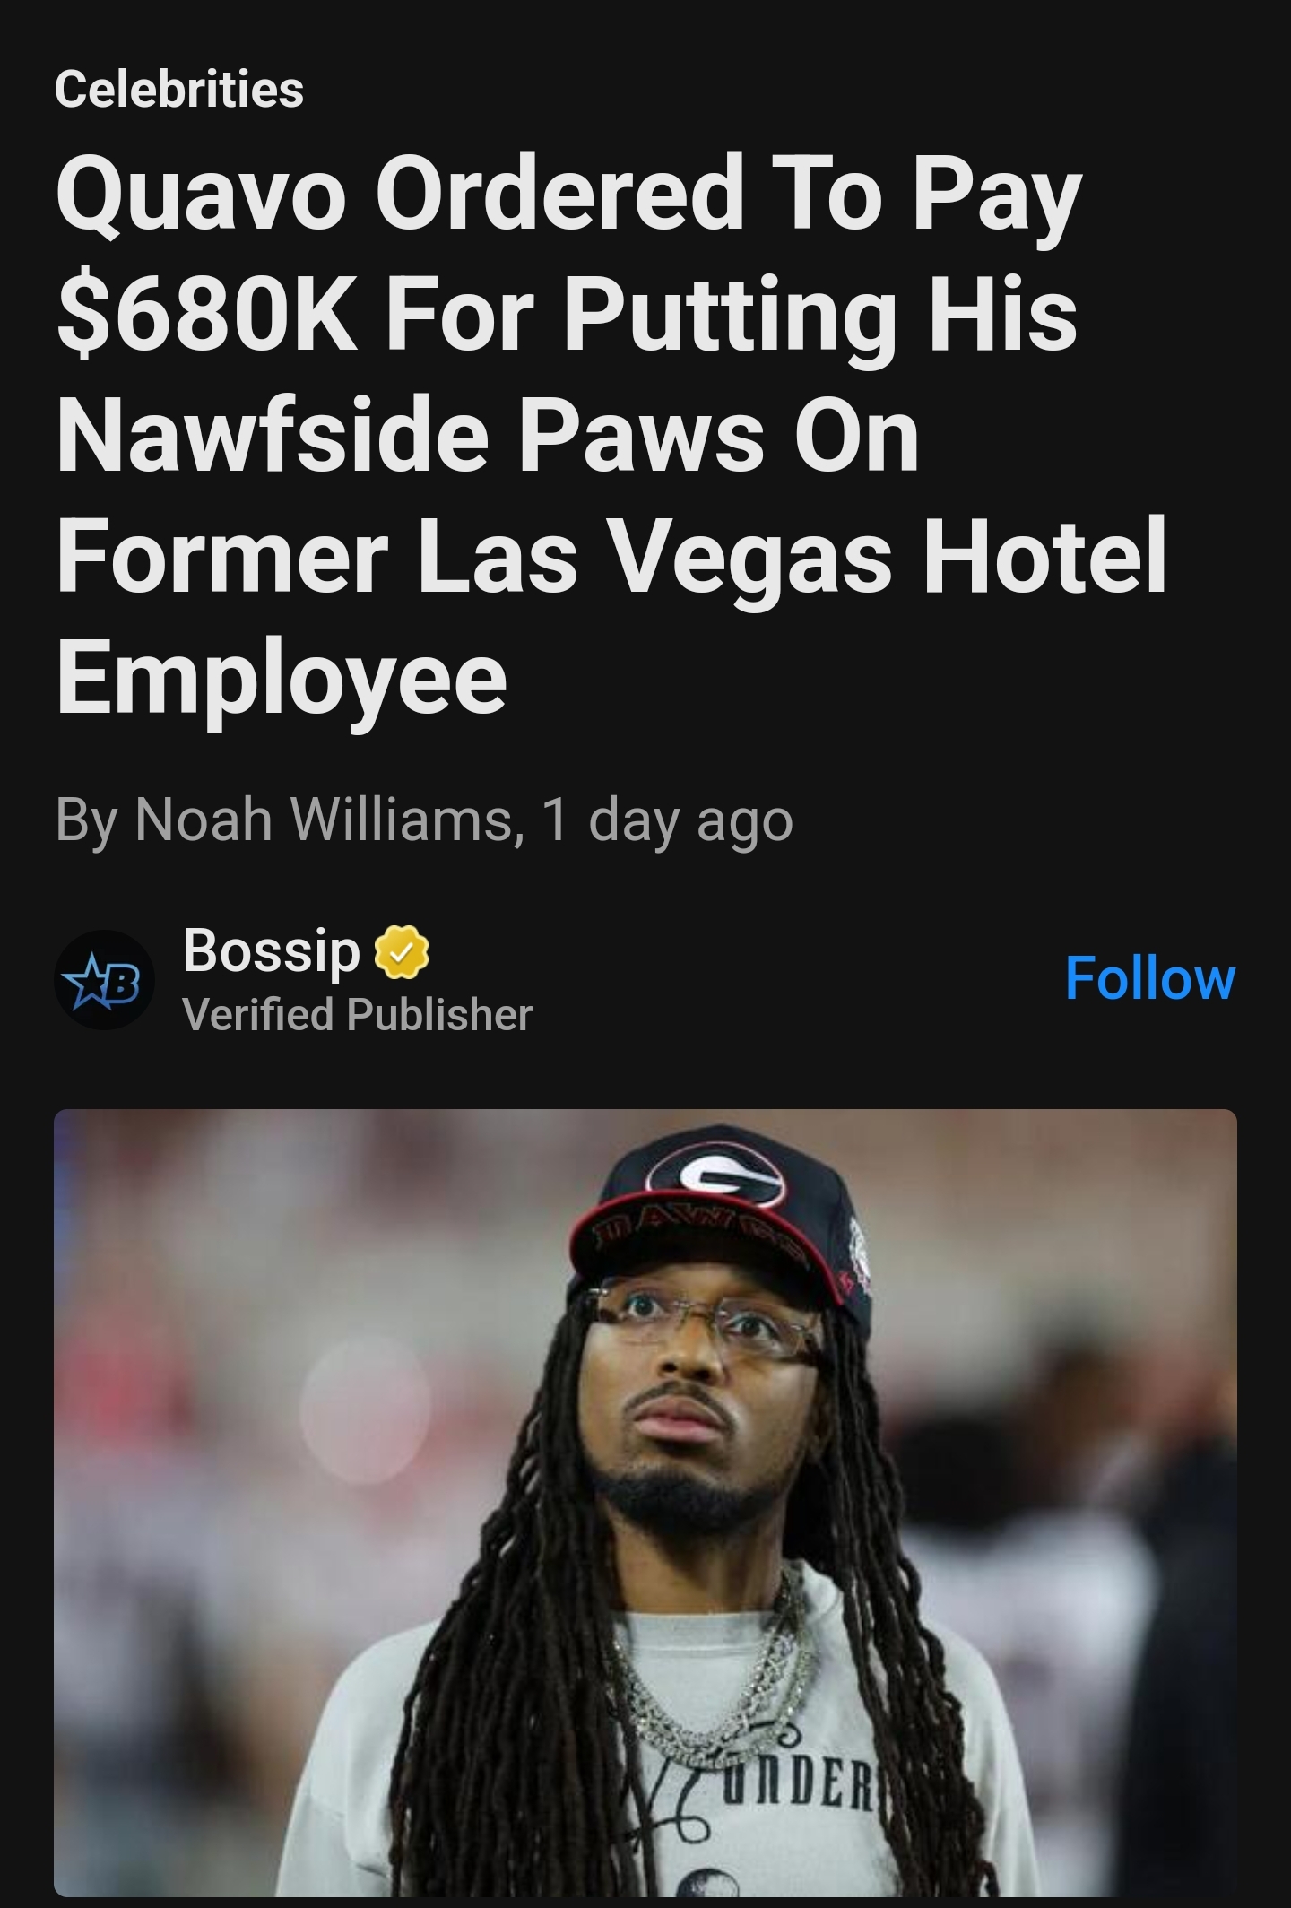Select the Verified Publisher label
This screenshot has height=1908, width=1291.
(358, 1015)
